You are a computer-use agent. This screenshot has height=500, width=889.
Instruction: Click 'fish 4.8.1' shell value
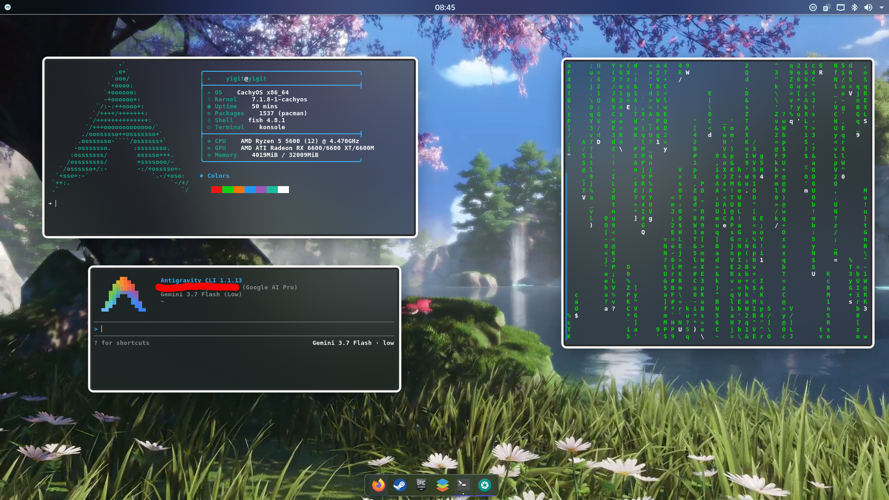point(266,120)
